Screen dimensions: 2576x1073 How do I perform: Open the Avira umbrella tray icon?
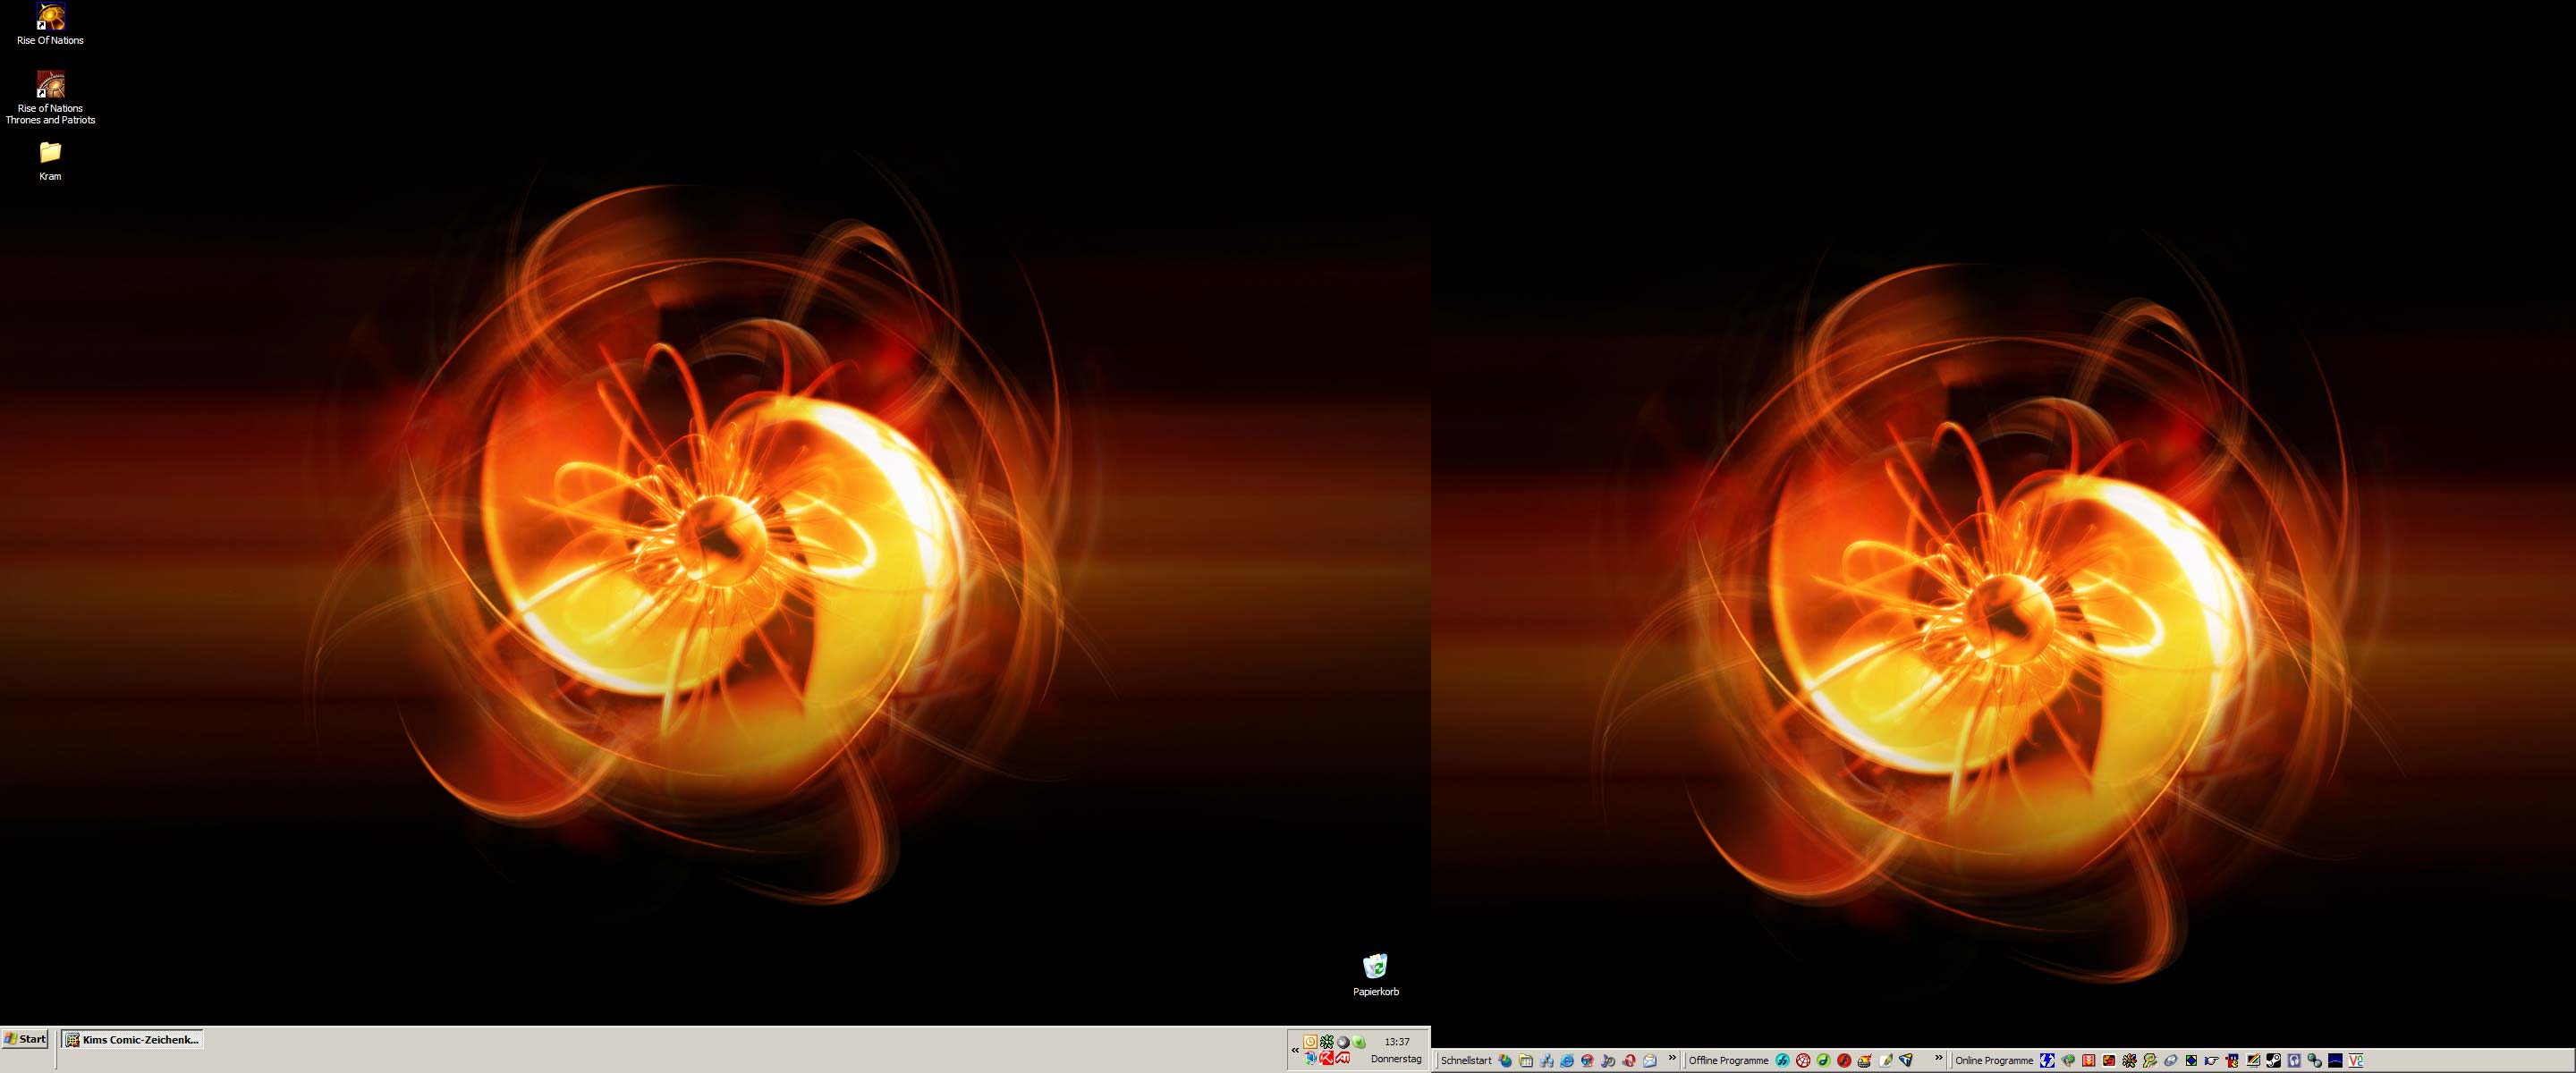tap(1327, 1058)
